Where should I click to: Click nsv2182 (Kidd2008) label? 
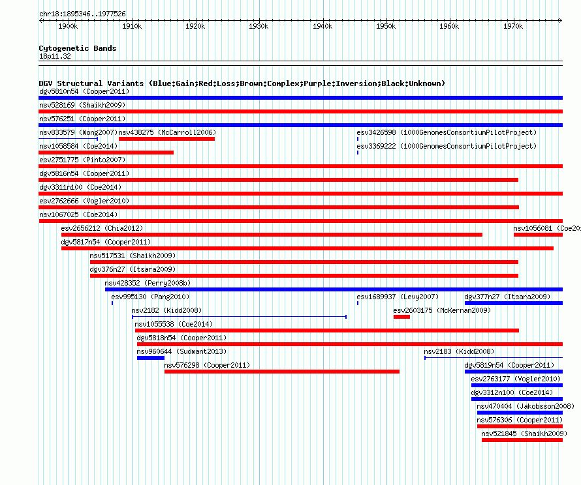click(166, 310)
